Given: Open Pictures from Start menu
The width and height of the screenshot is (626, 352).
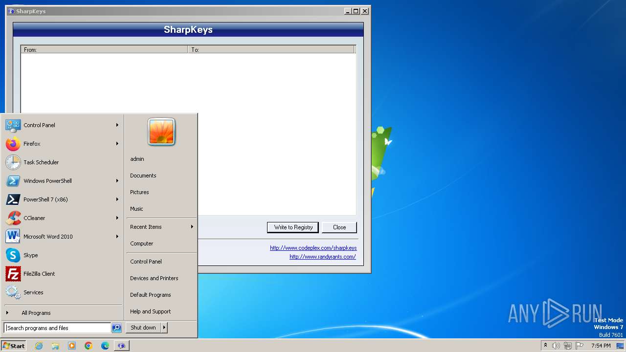Looking at the screenshot, I should coord(161,192).
